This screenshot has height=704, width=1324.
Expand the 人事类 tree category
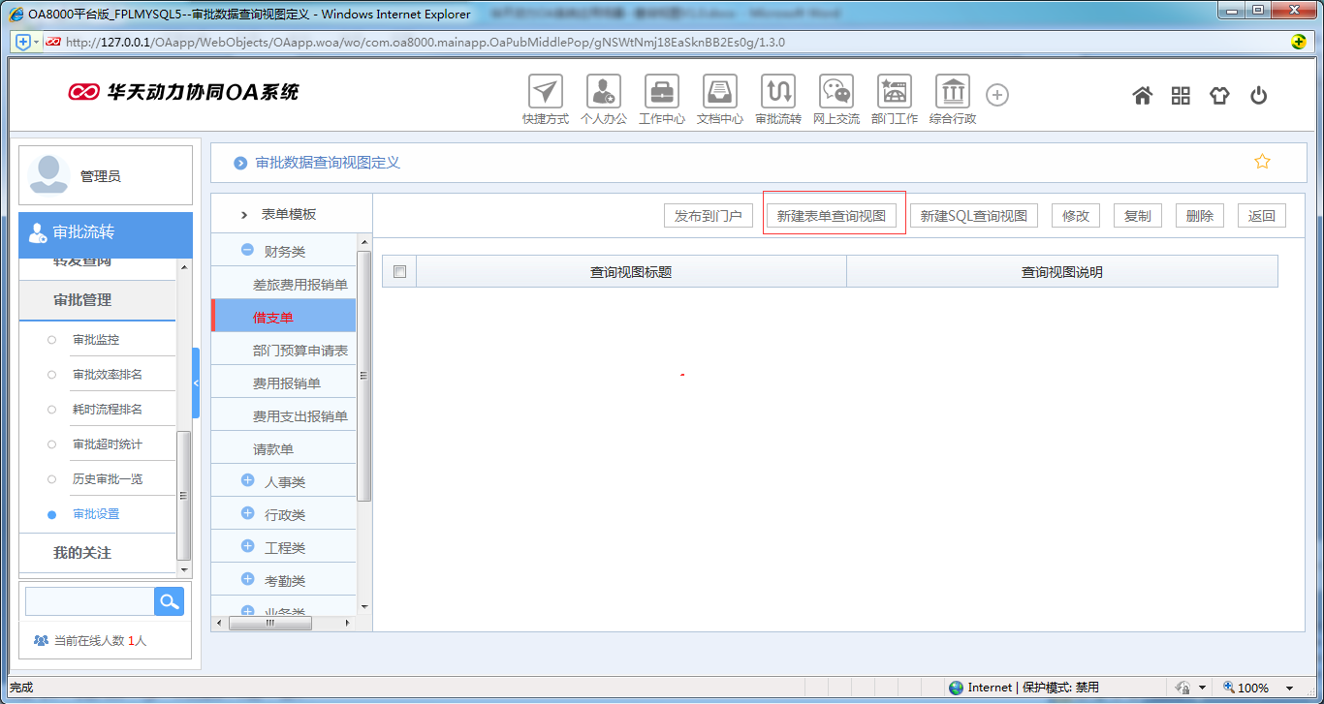click(x=247, y=480)
